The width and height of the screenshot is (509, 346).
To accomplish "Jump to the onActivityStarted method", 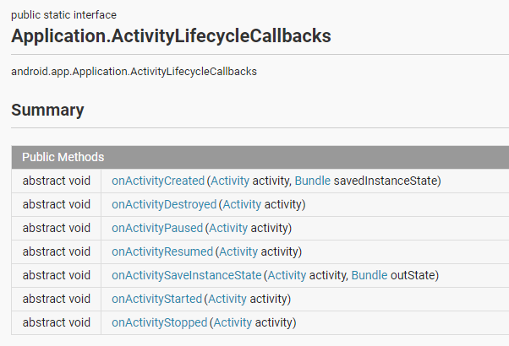I will pos(157,299).
